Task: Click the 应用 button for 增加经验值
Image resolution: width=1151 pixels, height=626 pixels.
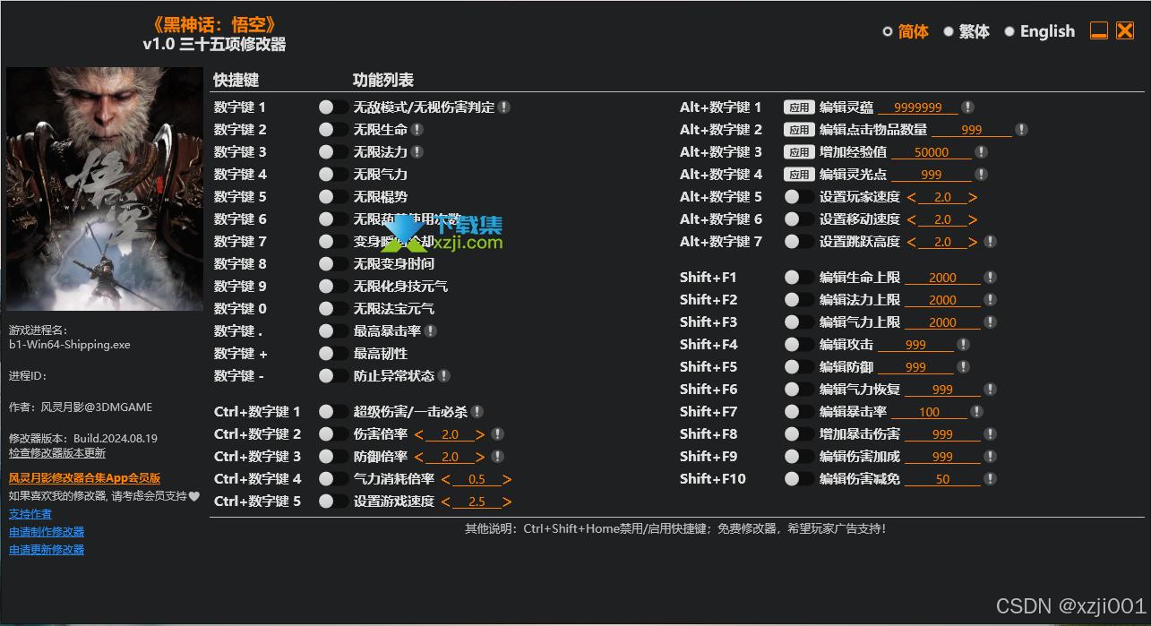Action: coord(799,151)
